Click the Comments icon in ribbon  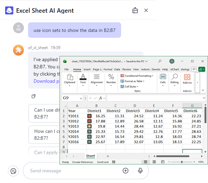tap(194, 69)
